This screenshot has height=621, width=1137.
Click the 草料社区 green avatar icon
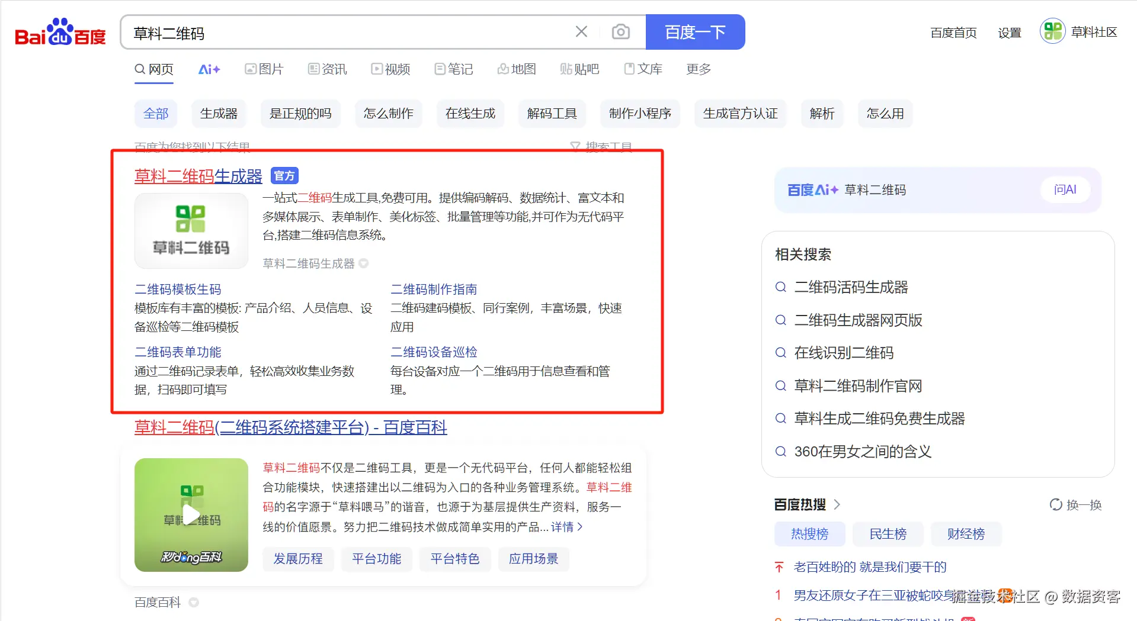point(1053,31)
